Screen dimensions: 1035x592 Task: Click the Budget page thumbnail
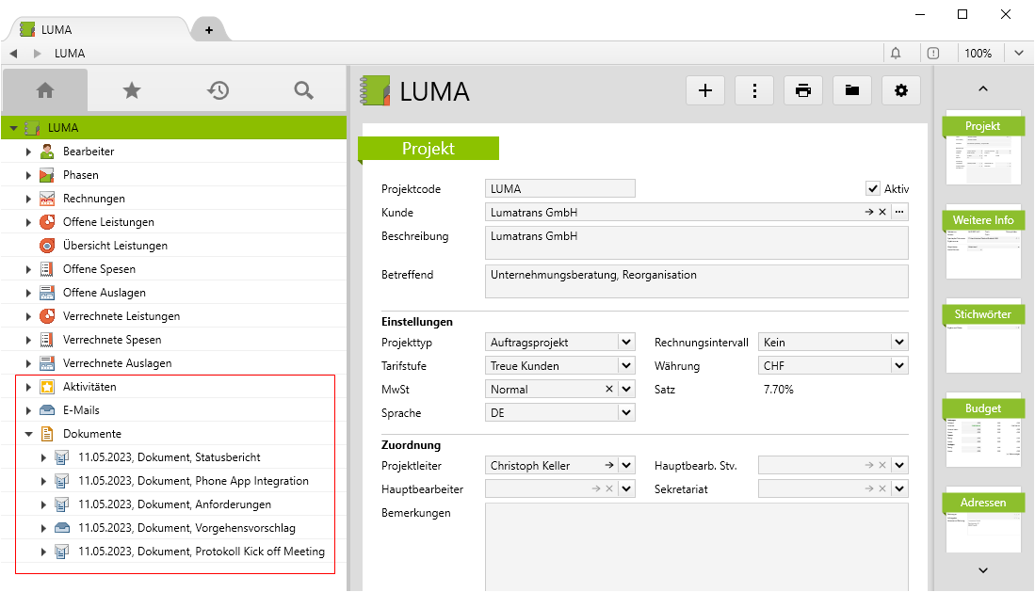point(982,432)
